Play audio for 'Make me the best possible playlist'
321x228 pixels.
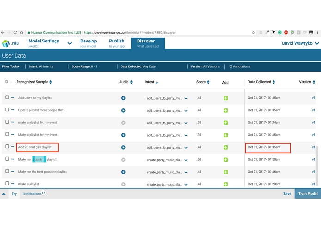(x=123, y=172)
